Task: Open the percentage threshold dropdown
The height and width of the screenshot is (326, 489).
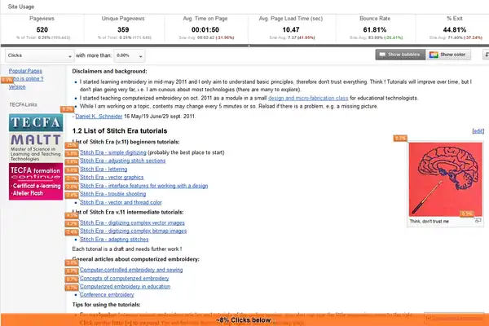Action: 131,55
